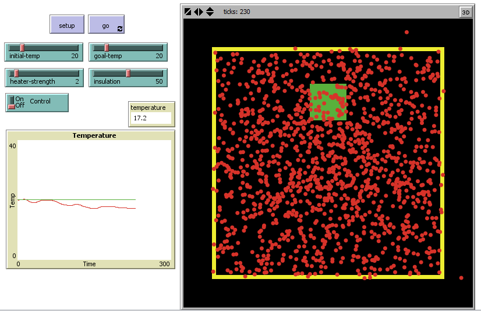Click the Temperature plot title
The width and height of the screenshot is (481, 311).
tap(94, 135)
